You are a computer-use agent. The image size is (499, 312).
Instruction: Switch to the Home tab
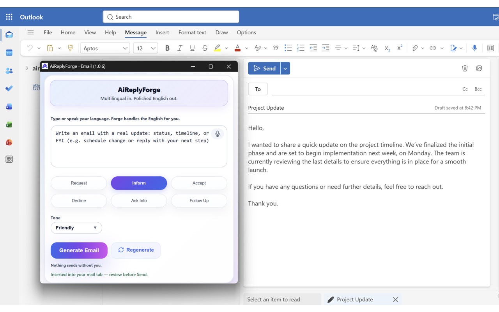(68, 32)
